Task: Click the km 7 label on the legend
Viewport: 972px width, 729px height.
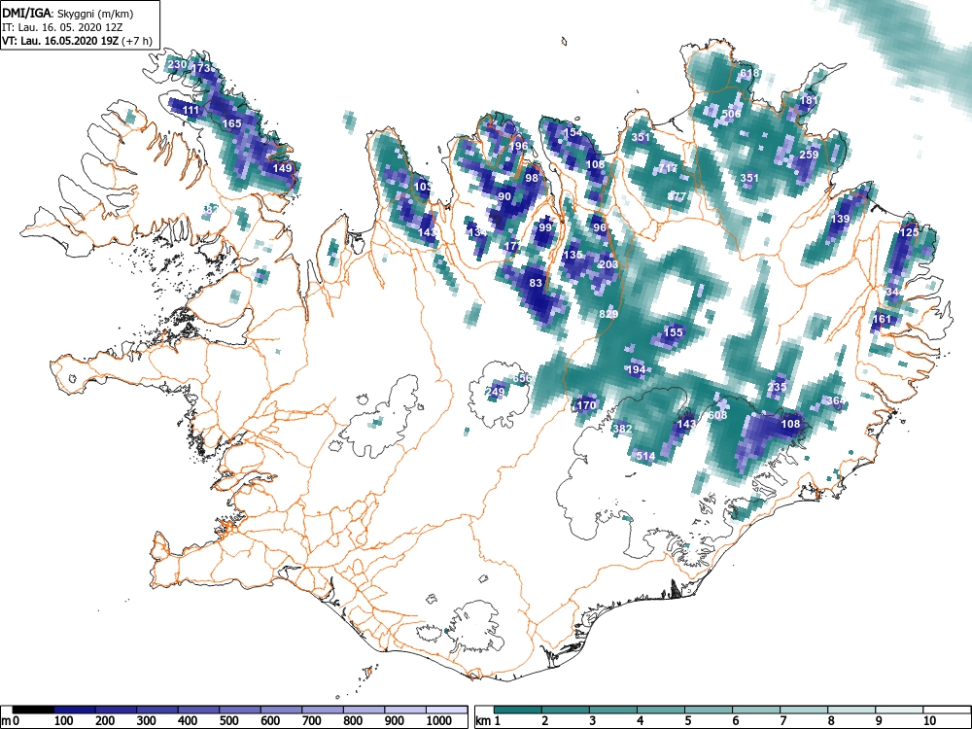Action: coord(782,720)
